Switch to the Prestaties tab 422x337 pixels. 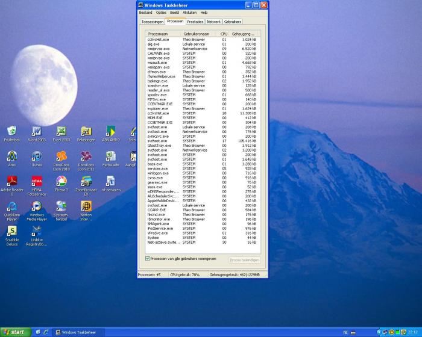(195, 21)
